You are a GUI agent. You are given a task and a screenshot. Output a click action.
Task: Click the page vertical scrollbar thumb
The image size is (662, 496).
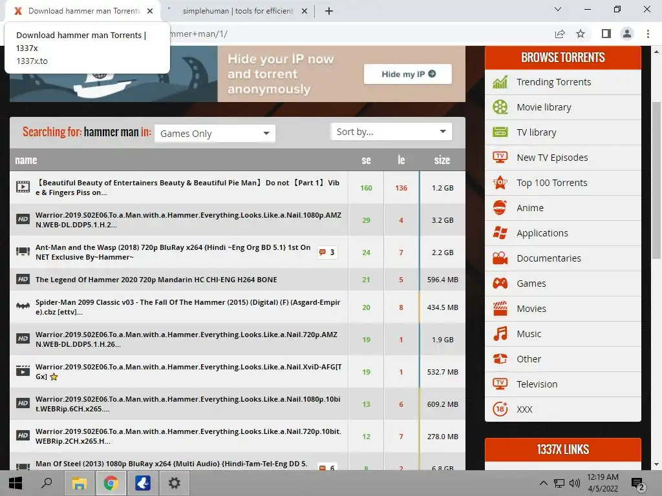656,180
